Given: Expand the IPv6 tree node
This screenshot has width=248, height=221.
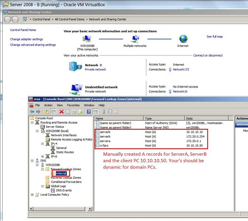Looking at the screenshot, I should (x=42, y=156).
